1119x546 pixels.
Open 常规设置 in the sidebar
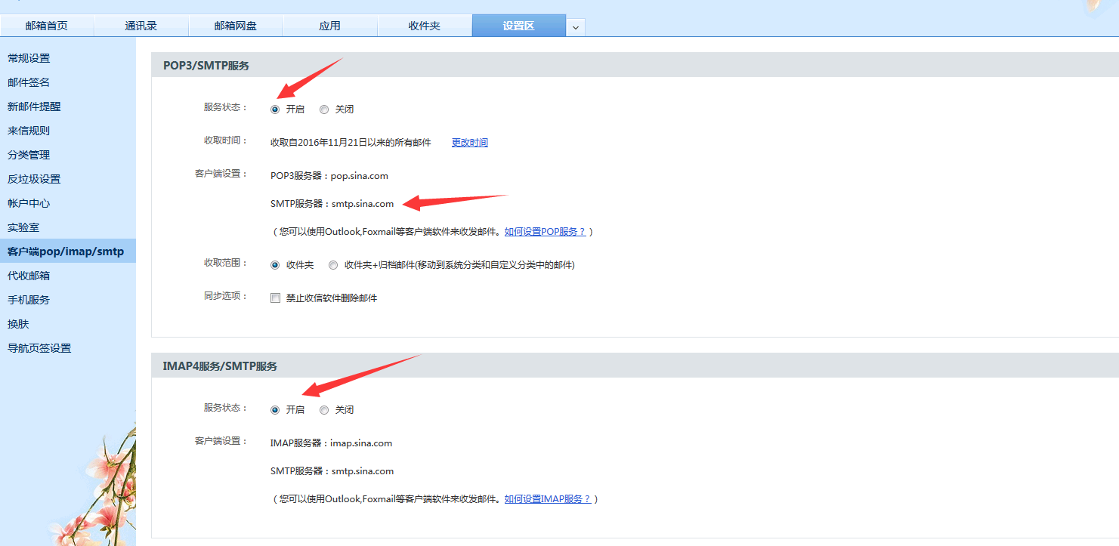click(x=29, y=58)
